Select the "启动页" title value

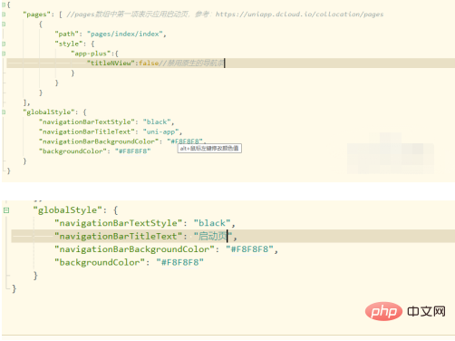213,236
